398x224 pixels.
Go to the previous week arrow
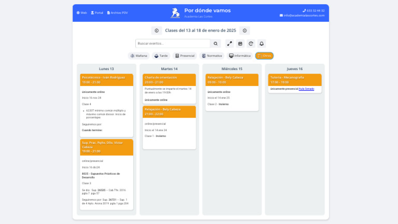click(157, 31)
